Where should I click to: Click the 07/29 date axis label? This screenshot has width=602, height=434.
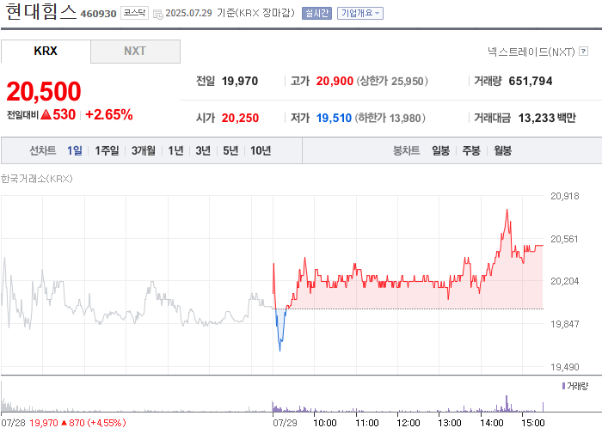click(285, 423)
